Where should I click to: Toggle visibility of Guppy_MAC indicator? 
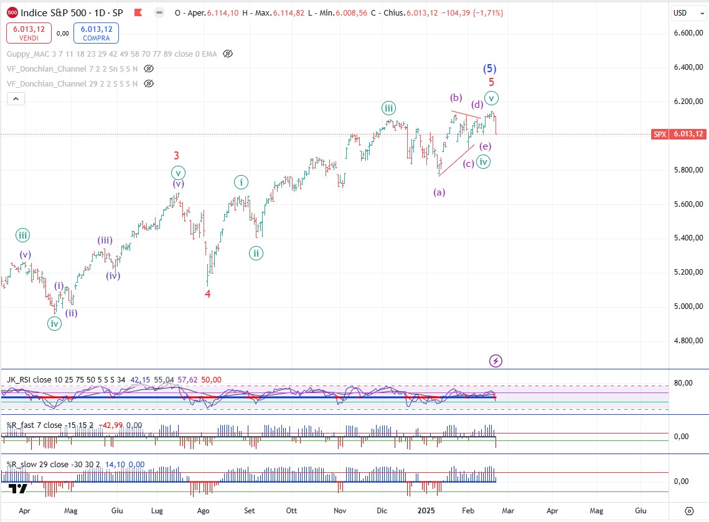228,54
